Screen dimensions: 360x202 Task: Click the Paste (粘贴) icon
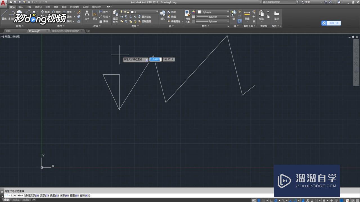262,15
